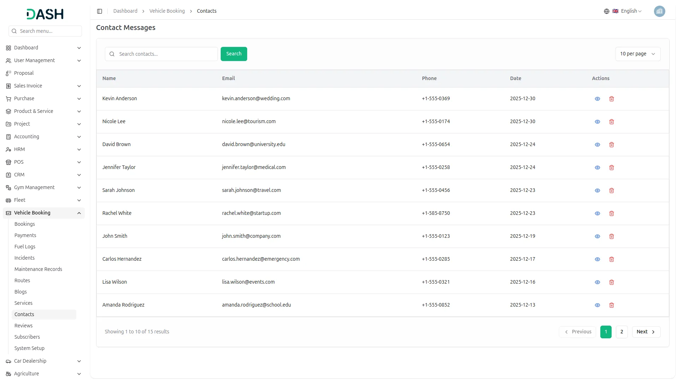Viewport: 678px width, 381px height.
Task: Delete Carlos Hernandez contact message
Action: point(612,259)
